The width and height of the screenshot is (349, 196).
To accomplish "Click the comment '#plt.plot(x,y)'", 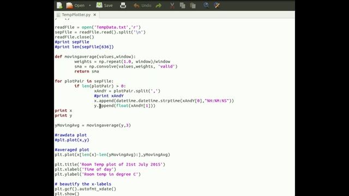I will pyautogui.click(x=72, y=140).
